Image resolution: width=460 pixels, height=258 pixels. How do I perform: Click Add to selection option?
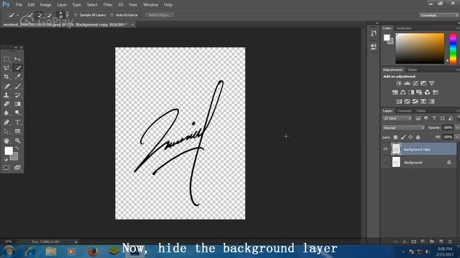pos(40,15)
